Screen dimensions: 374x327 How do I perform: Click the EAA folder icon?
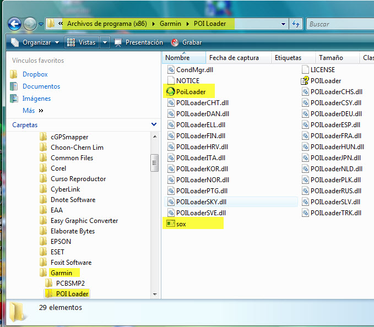43,210
